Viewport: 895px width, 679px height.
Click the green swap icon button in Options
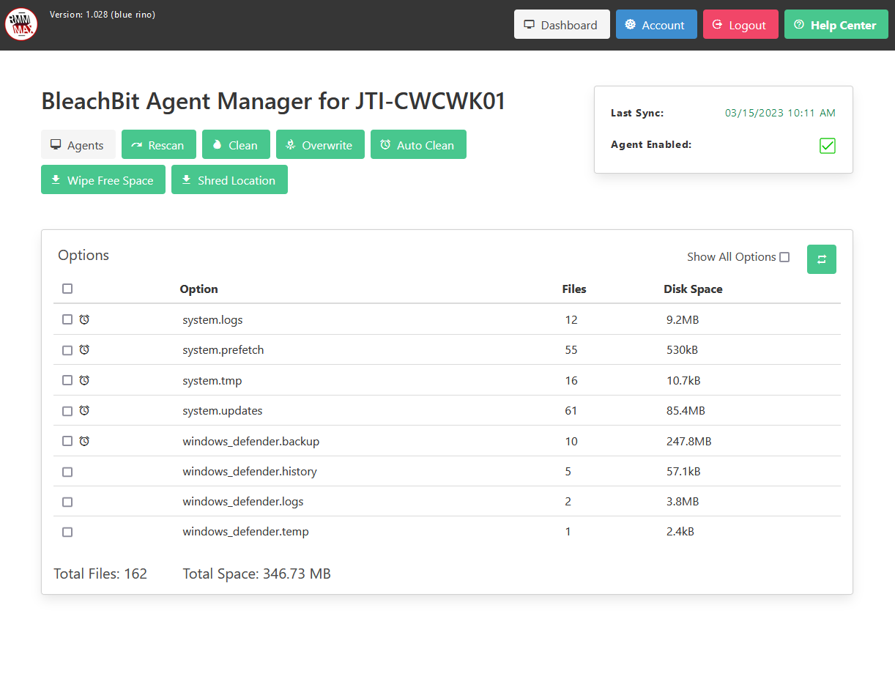821,259
